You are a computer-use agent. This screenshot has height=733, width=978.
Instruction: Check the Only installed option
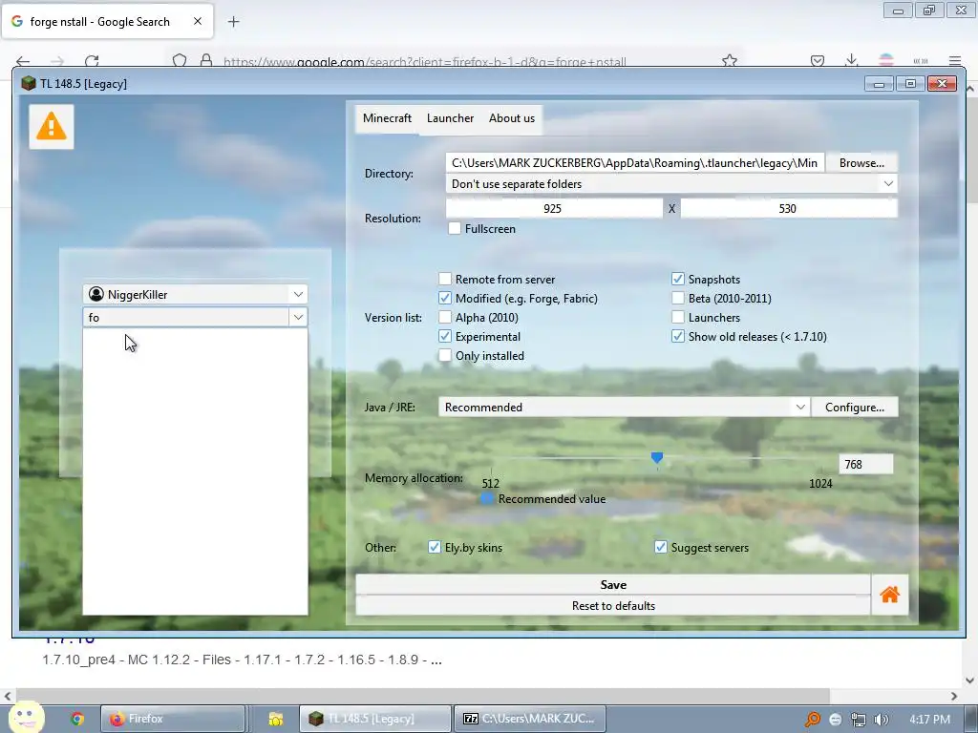(x=445, y=355)
